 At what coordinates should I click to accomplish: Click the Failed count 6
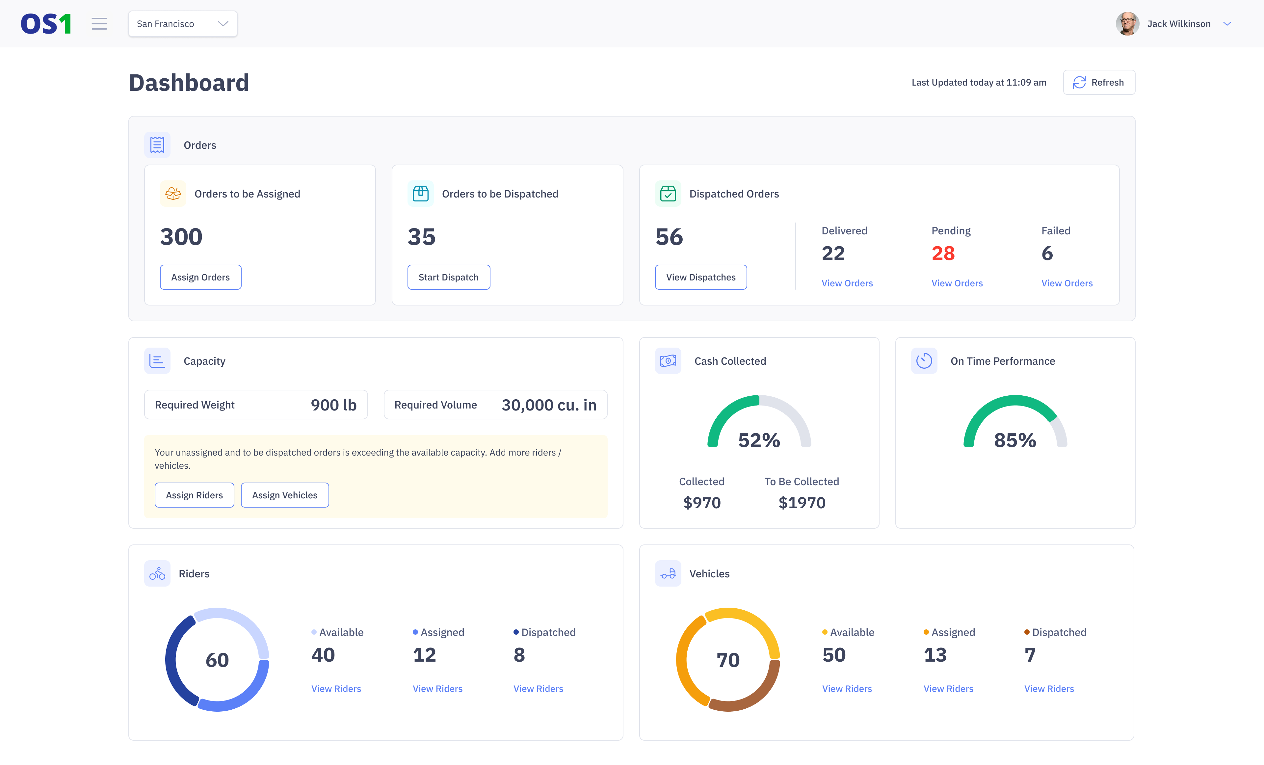click(1047, 253)
